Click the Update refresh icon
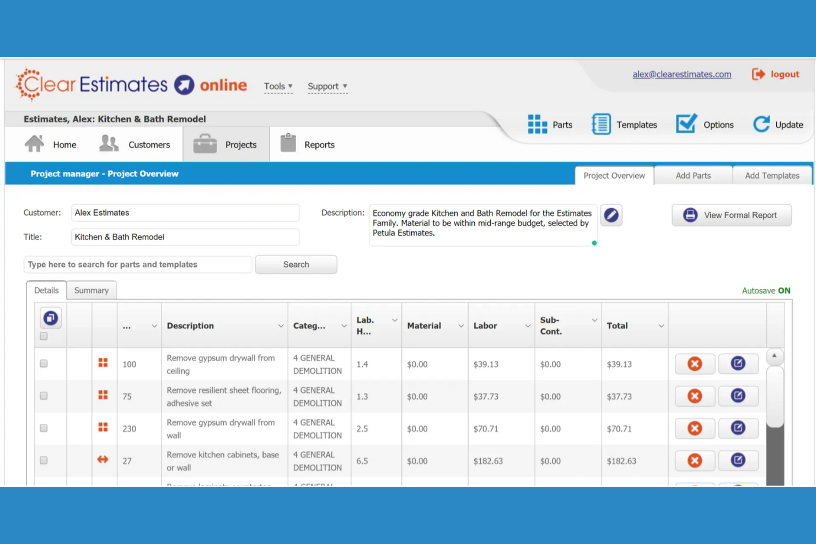Viewport: 816px width, 544px height. click(761, 124)
